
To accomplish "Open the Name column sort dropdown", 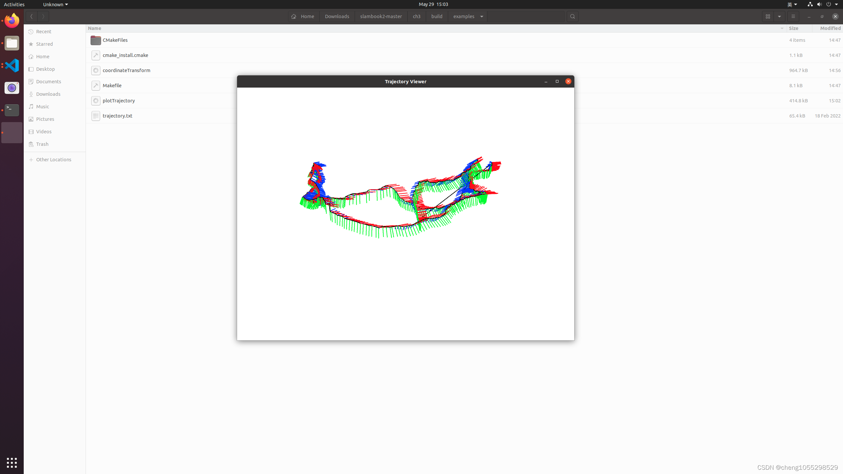I will 782,28.
